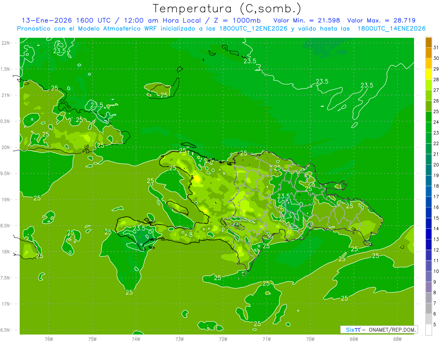Click the colorbar label "5"

(x=435, y=324)
